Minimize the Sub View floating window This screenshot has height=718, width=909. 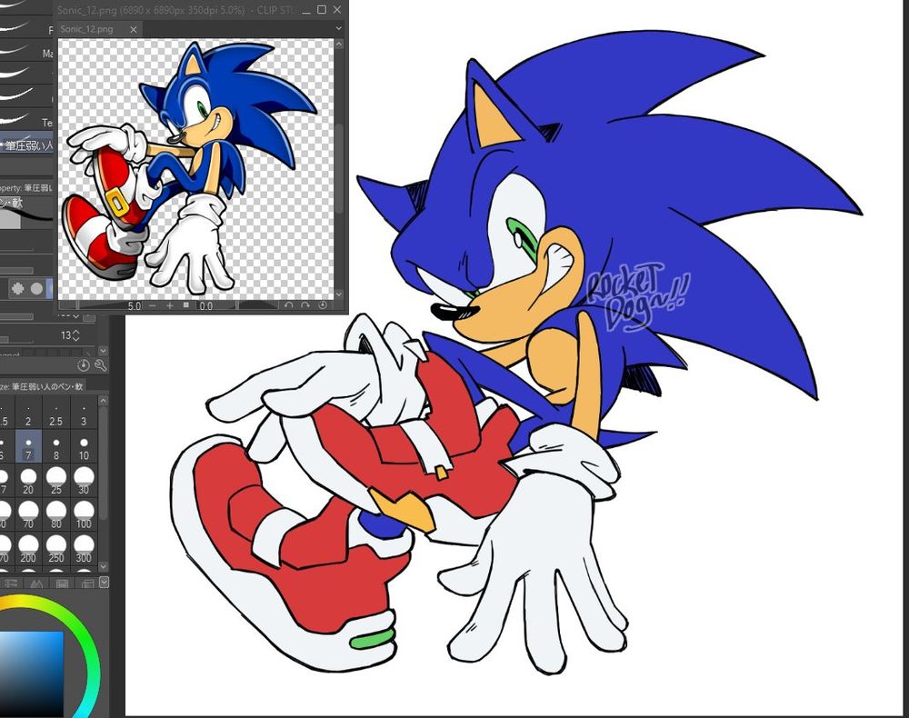[x=306, y=10]
